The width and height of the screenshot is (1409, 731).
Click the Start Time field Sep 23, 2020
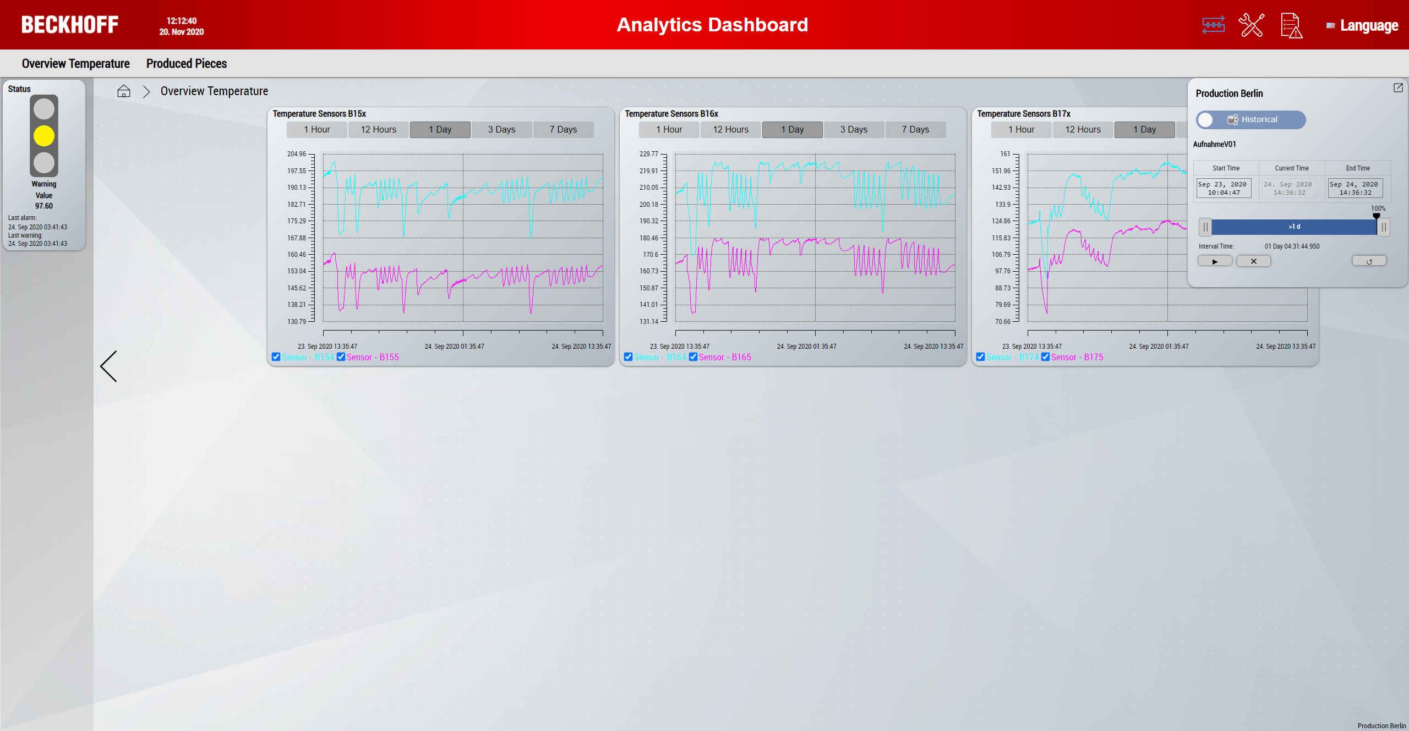click(1224, 188)
